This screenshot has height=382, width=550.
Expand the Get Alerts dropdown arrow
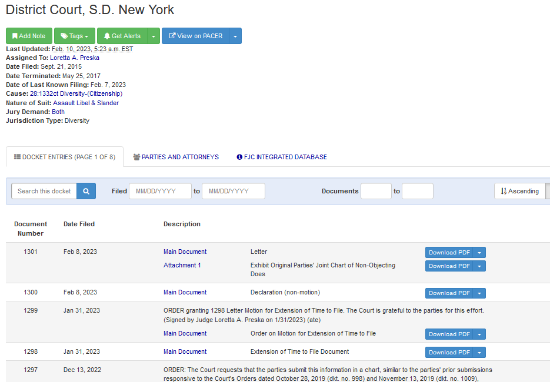(154, 36)
